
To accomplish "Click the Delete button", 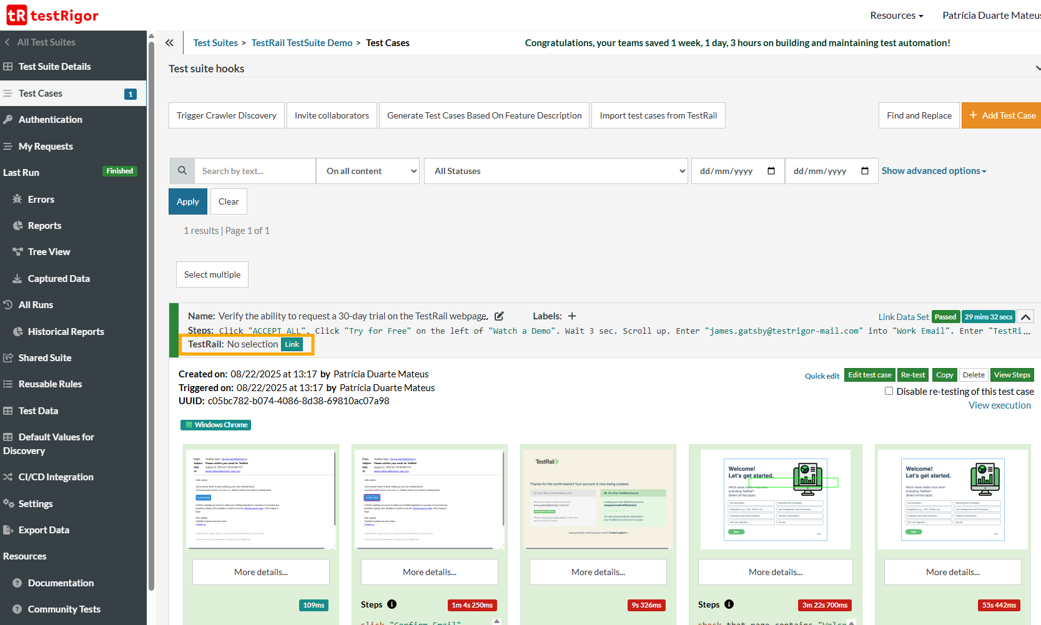I will pos(974,375).
